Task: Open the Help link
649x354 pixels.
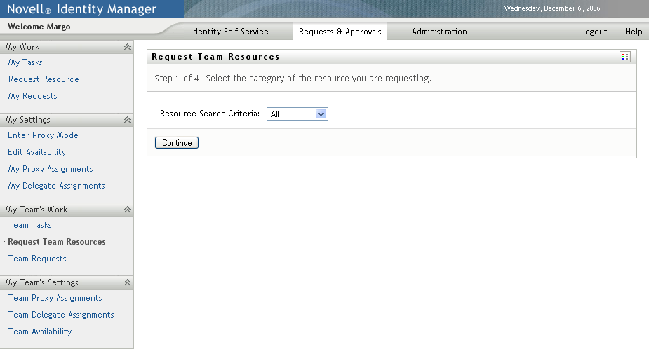Action: tap(634, 32)
